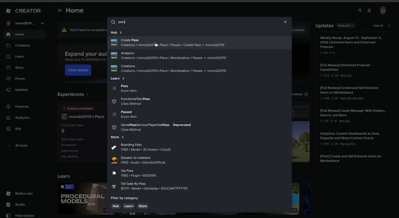The image size is (399, 218).
Task: Click the Roblox Creator logo icon
Action: tap(8, 11)
